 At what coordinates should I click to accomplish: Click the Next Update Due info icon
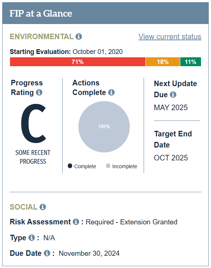coord(173,95)
